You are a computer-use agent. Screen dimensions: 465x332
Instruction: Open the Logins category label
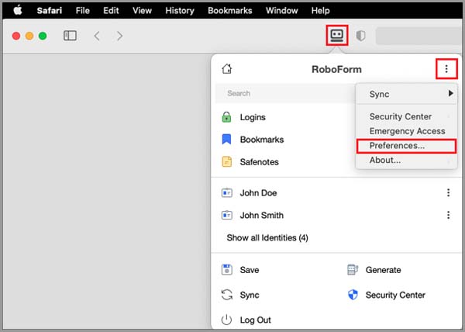coord(253,117)
